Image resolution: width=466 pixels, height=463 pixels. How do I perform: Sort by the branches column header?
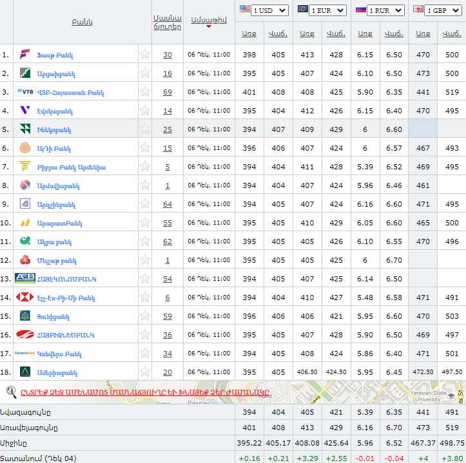pos(168,22)
